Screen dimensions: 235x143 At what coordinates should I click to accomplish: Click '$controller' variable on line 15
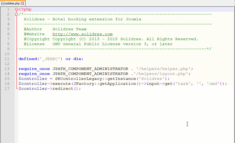pos(33,79)
